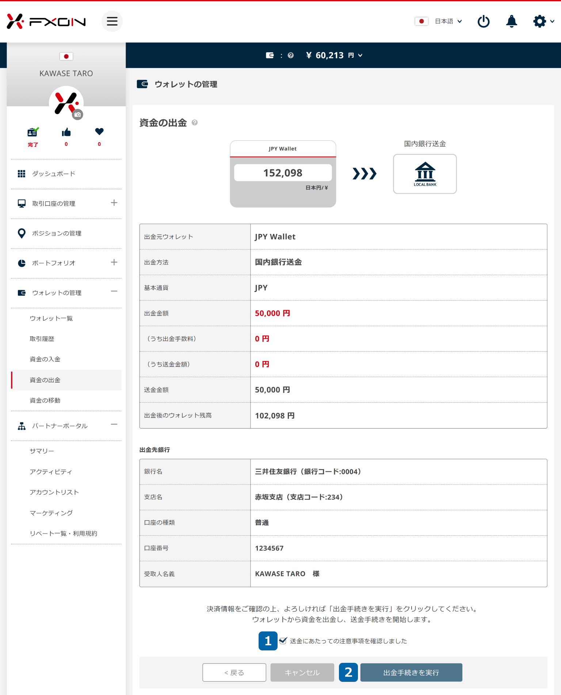The width and height of the screenshot is (561, 695).
Task: Click the wallet icon in balance bar
Action: (x=270, y=55)
